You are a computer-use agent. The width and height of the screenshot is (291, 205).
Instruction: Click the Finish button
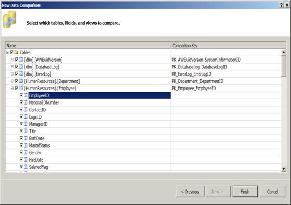click(x=245, y=192)
